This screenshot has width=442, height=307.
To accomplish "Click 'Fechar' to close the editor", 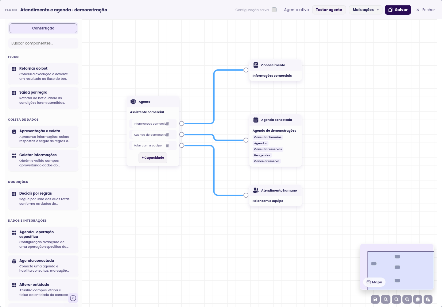I will [425, 10].
